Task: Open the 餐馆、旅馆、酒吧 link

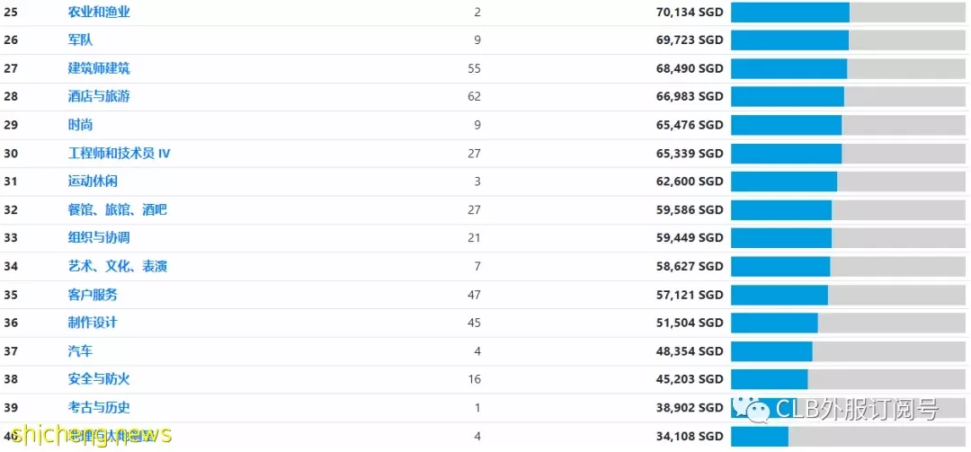Action: [x=118, y=210]
